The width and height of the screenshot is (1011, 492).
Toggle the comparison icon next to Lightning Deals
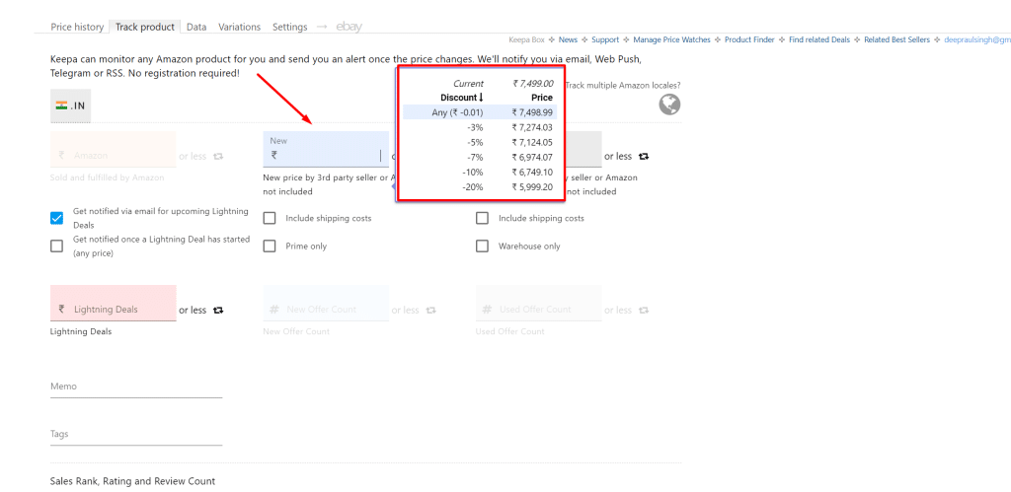point(218,310)
